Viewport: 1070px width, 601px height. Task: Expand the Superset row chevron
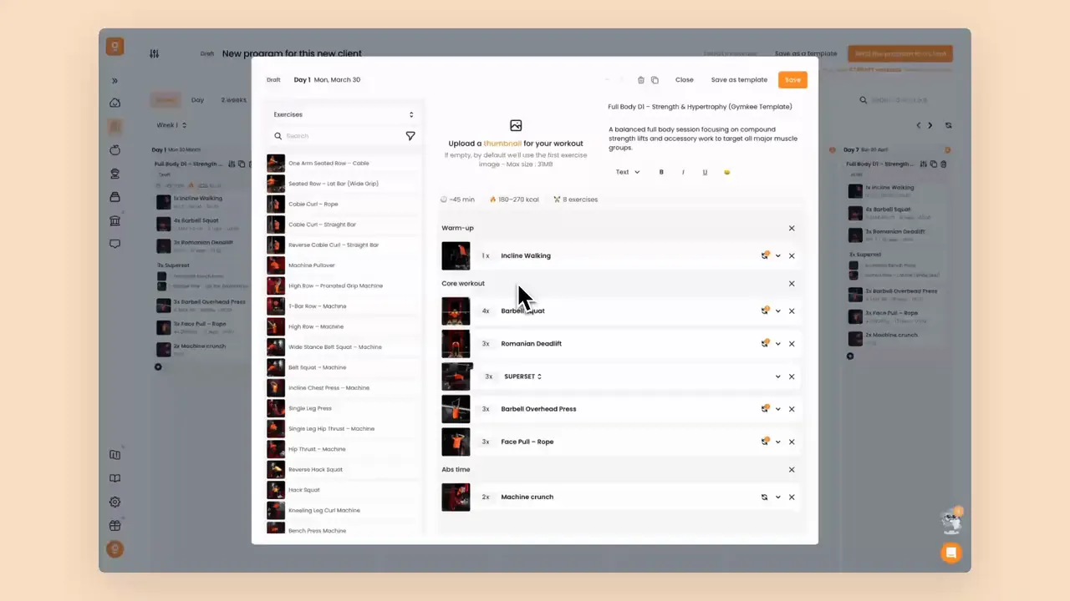[x=777, y=376]
